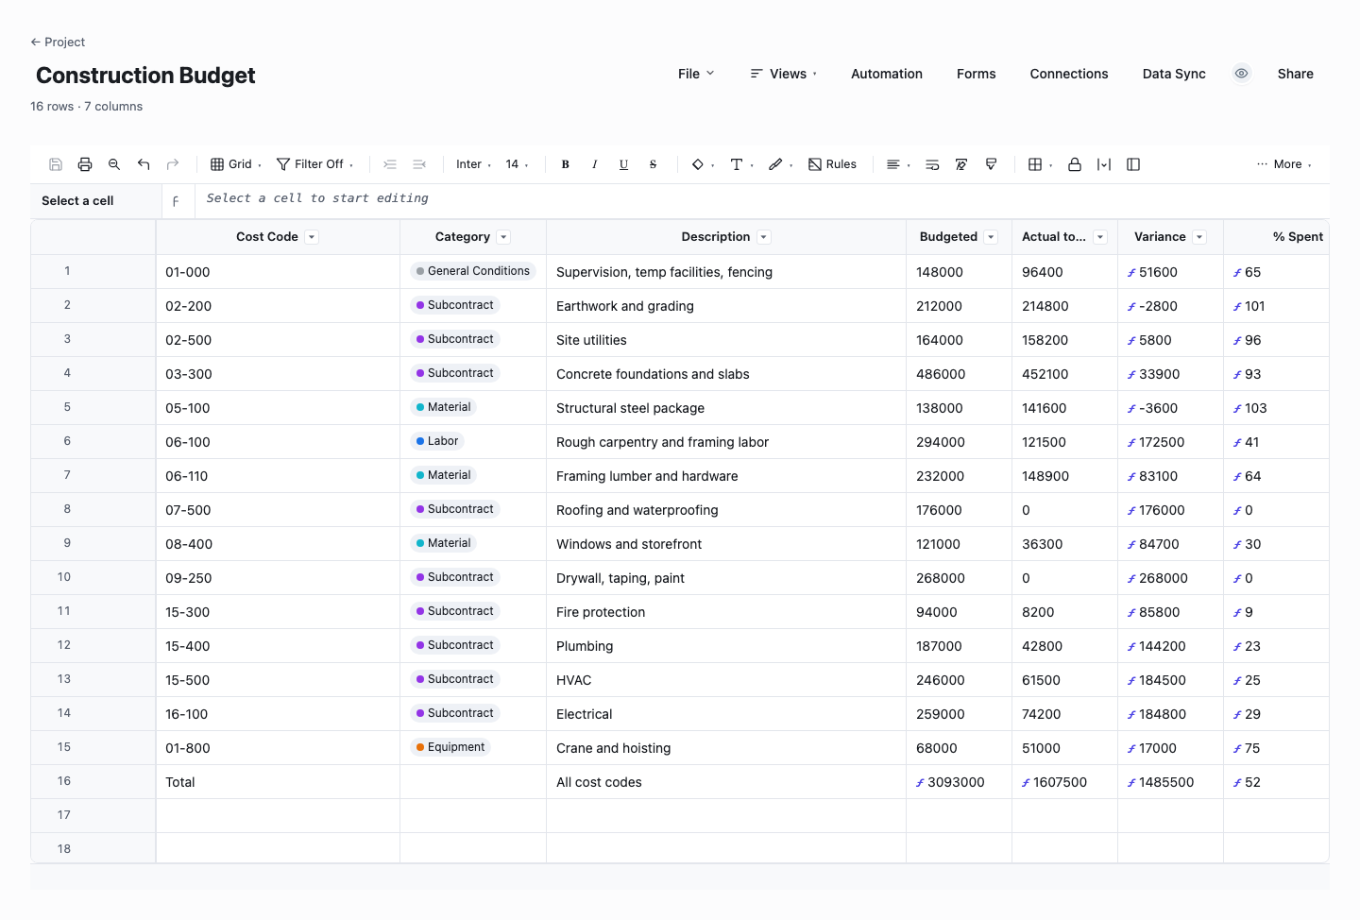The image size is (1360, 920).
Task: Open the Actual to... column filter arrow
Action: [1100, 237]
